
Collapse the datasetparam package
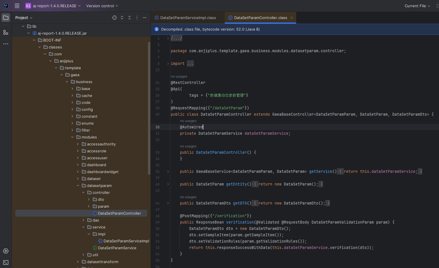(78, 185)
